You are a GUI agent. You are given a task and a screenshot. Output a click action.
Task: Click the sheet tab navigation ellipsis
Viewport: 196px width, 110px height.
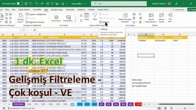pyautogui.click(x=9, y=104)
